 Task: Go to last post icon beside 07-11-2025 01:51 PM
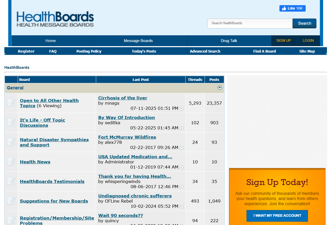[181, 109]
